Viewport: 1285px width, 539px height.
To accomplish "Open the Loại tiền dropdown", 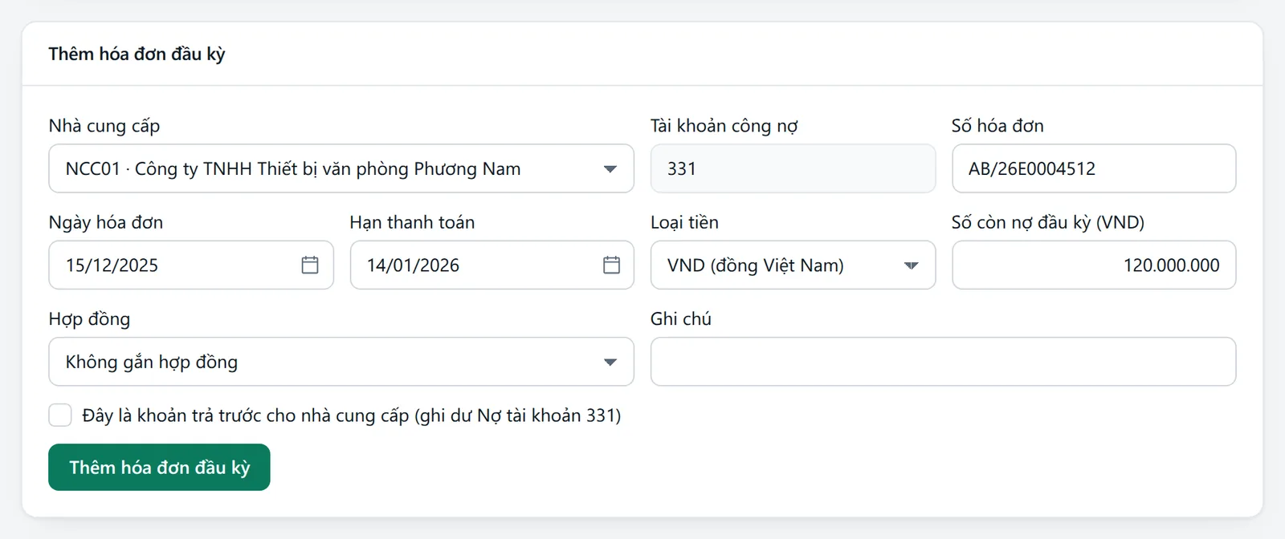I will [x=793, y=265].
